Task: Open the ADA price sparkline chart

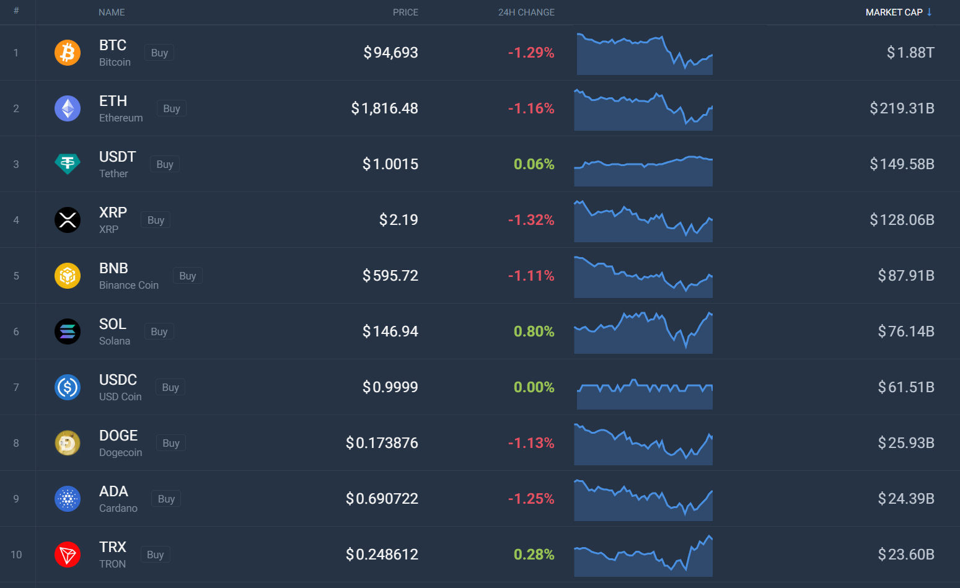Action: [643, 500]
